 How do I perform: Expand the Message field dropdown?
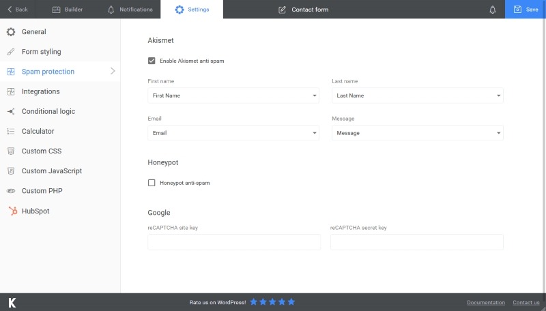[x=417, y=133]
